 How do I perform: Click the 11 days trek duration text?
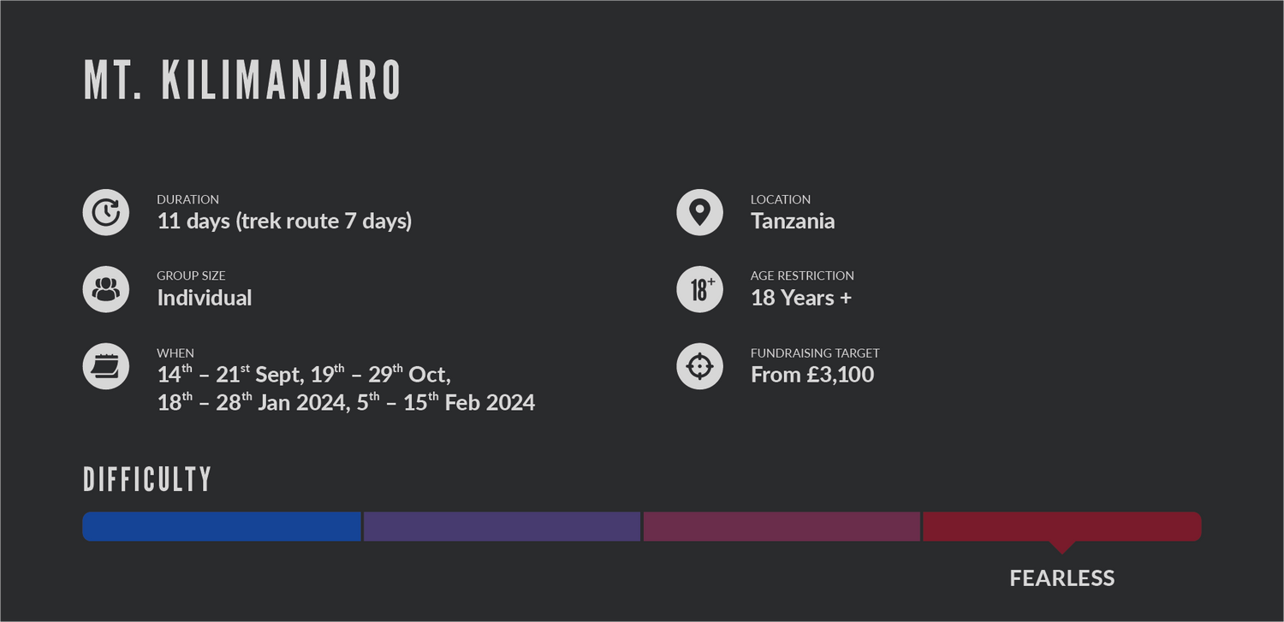284,222
